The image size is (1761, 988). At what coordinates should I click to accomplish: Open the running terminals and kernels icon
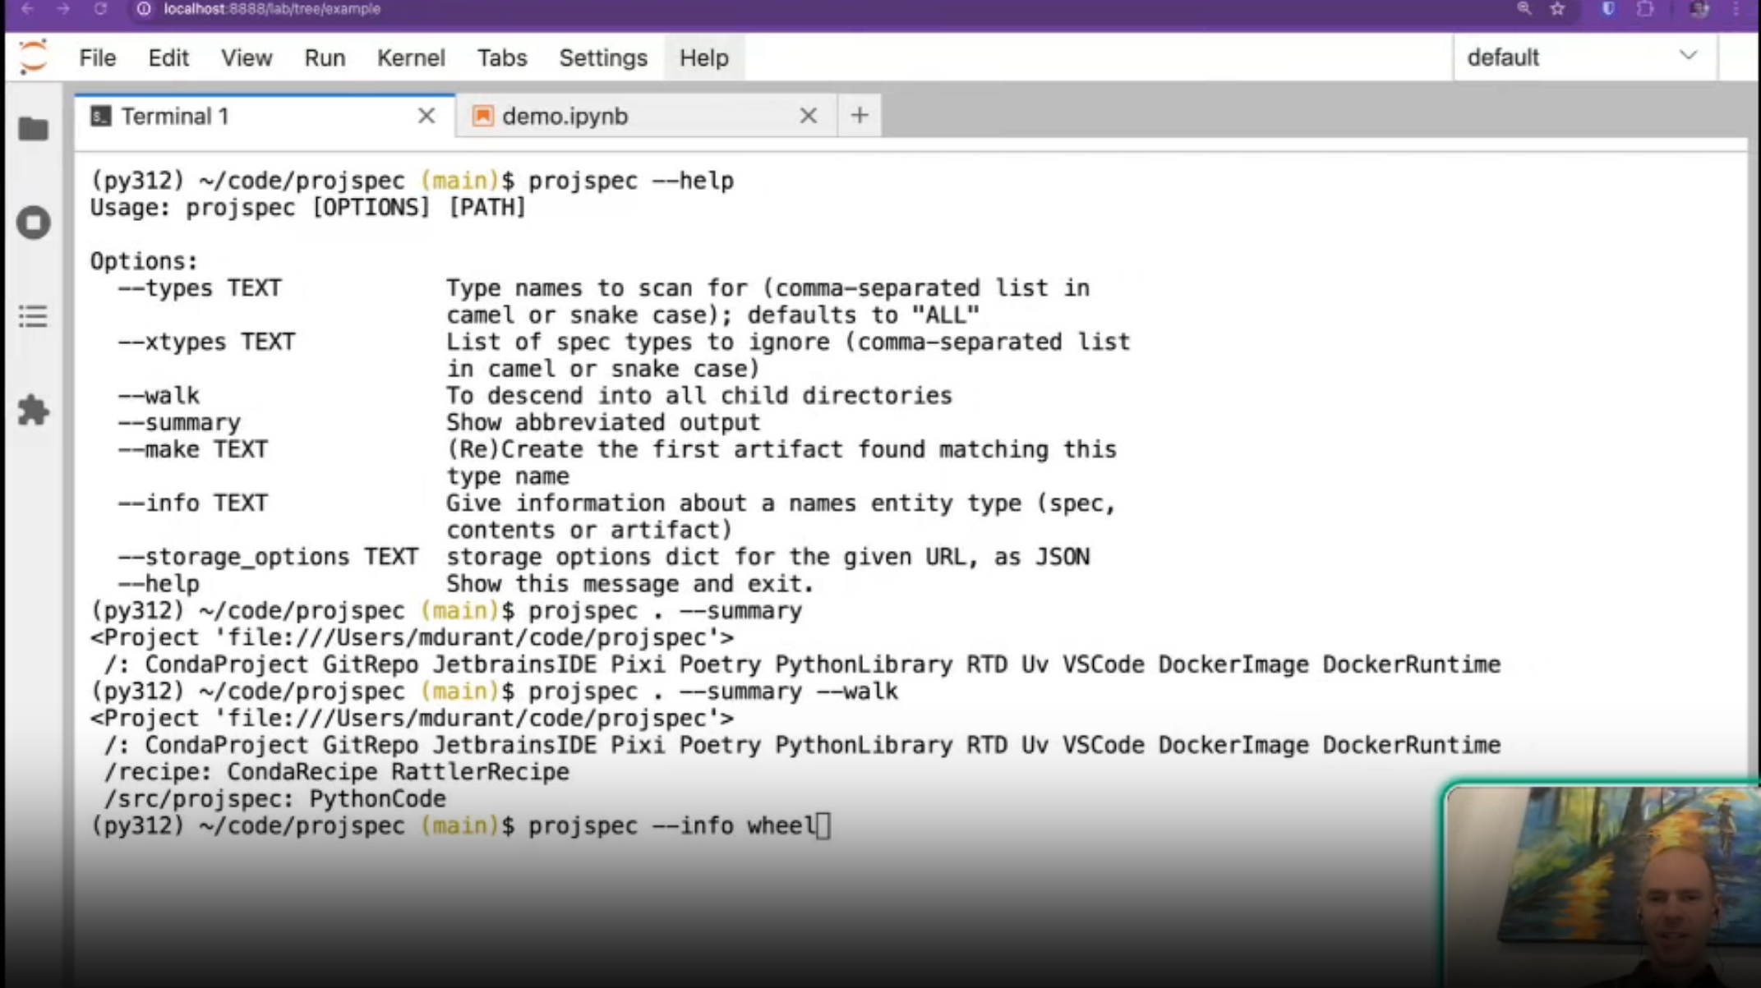33,223
